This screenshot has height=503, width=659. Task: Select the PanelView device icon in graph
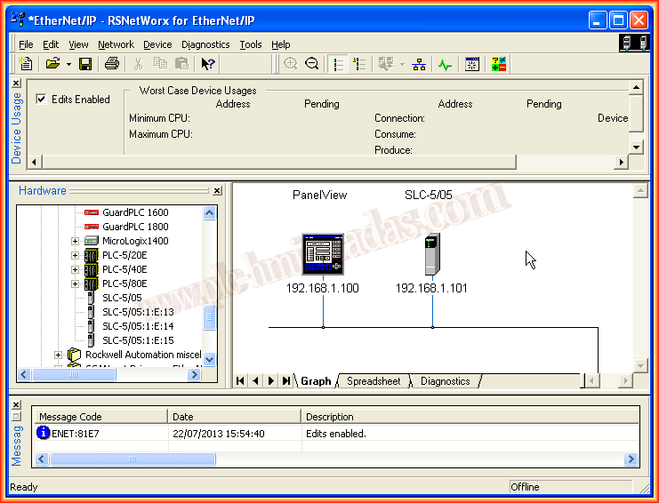click(322, 254)
